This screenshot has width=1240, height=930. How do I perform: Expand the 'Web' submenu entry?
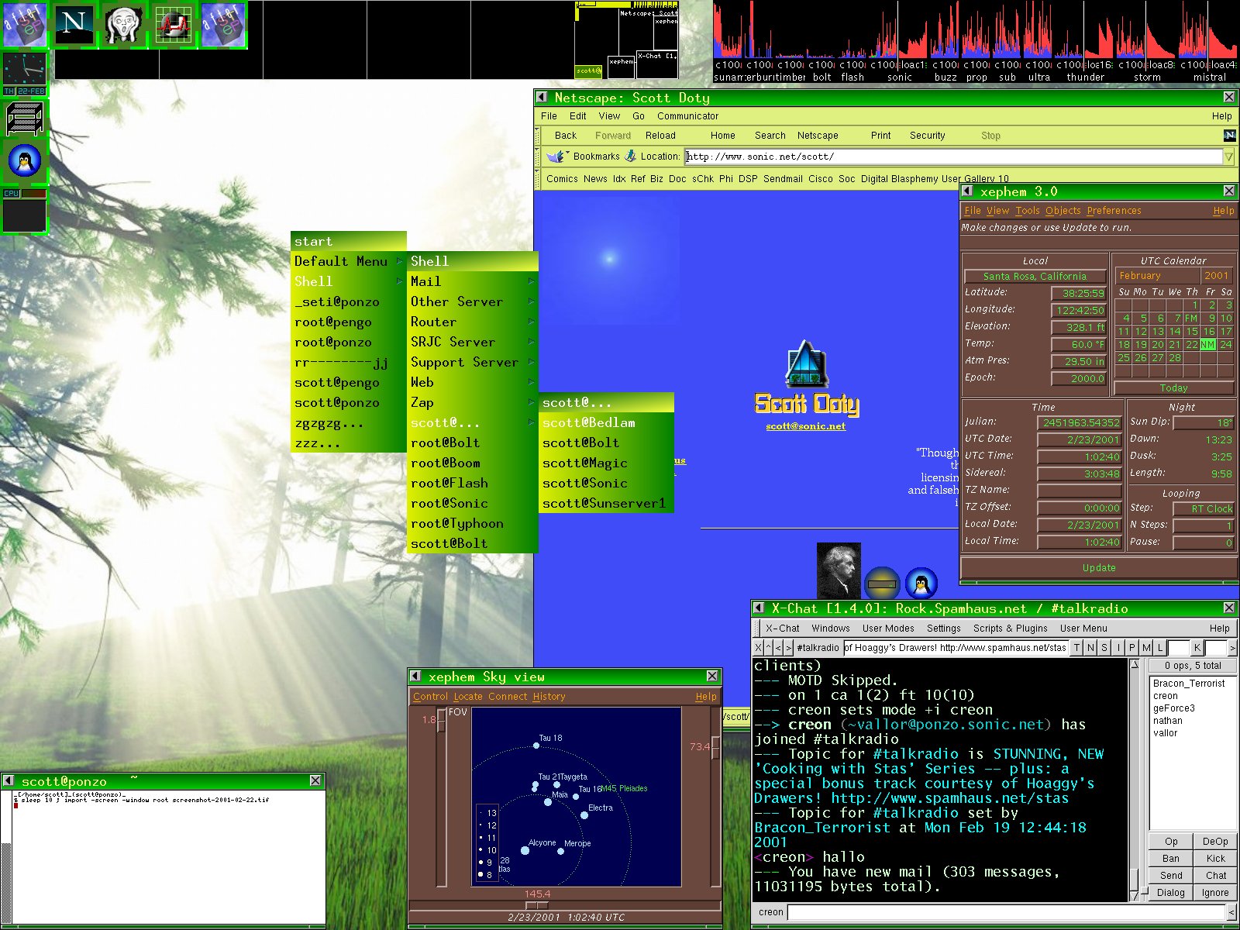(x=472, y=382)
